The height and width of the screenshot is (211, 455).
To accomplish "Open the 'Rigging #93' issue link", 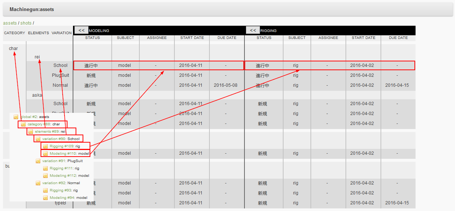I will pos(60,190).
